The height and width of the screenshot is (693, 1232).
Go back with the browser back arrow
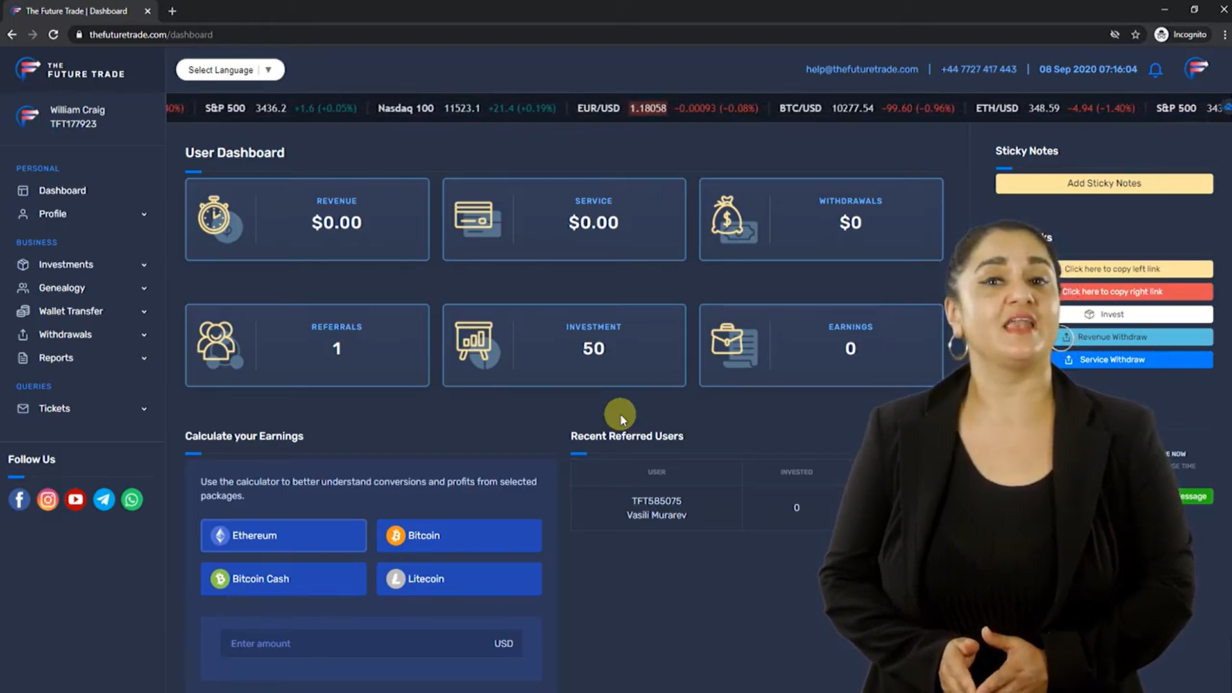[12, 35]
